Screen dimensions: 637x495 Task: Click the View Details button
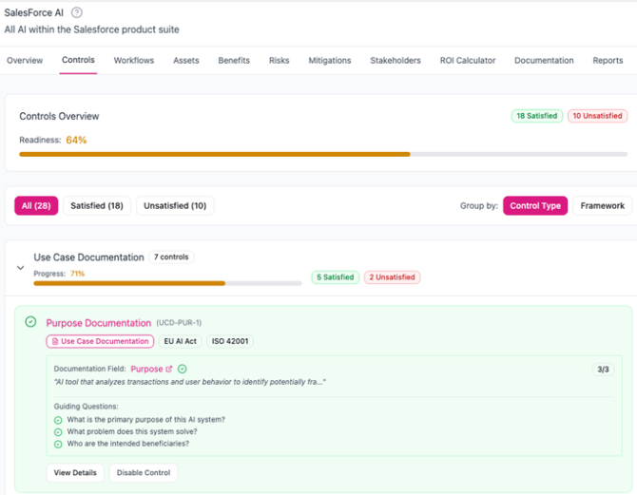(75, 473)
